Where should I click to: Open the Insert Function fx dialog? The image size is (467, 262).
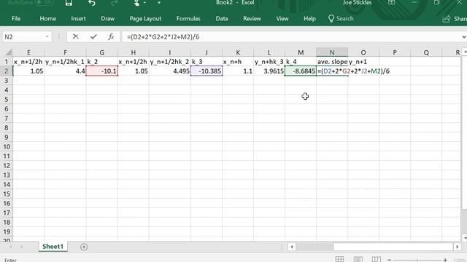tap(111, 36)
